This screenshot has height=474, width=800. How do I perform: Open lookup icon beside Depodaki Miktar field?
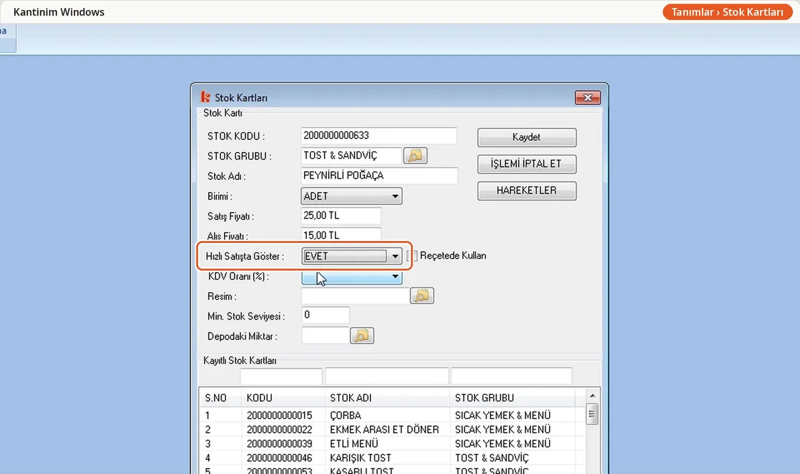click(x=362, y=336)
